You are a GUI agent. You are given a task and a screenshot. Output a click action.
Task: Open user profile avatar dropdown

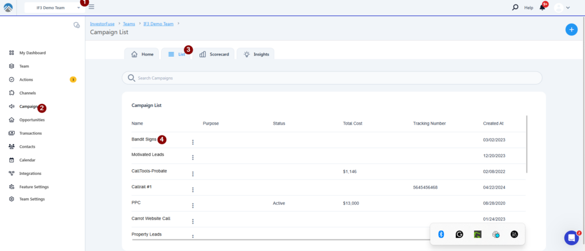point(562,7)
